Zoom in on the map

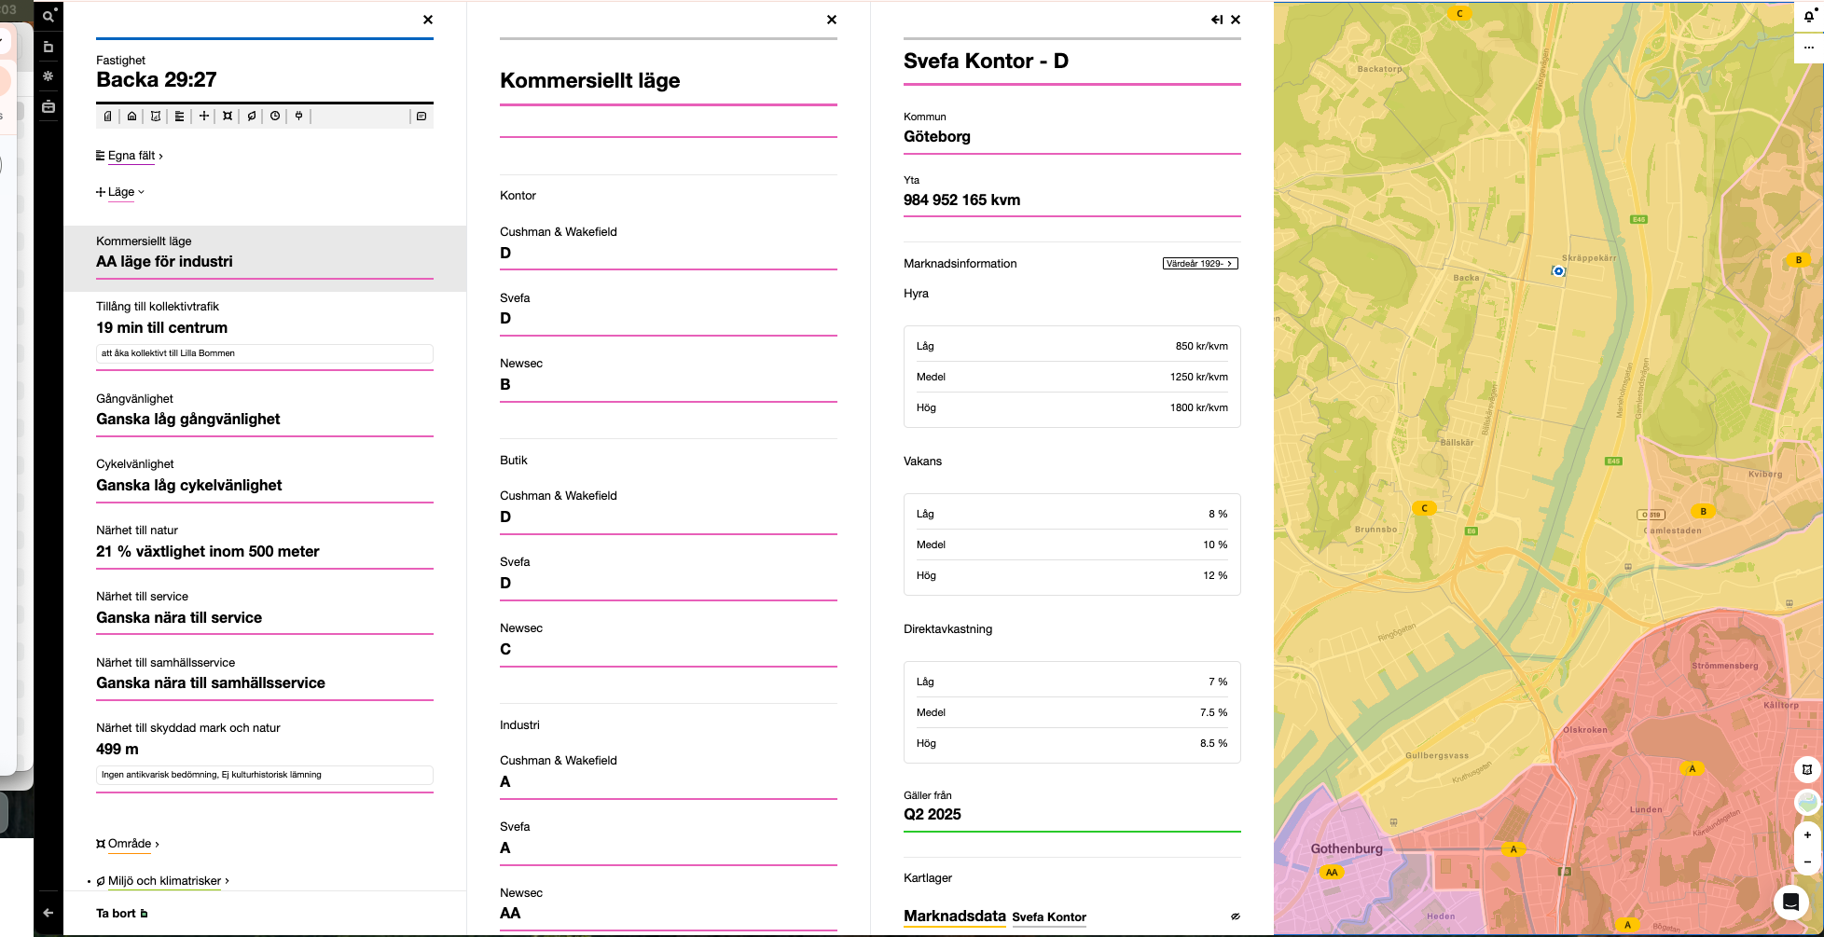coord(1807,835)
